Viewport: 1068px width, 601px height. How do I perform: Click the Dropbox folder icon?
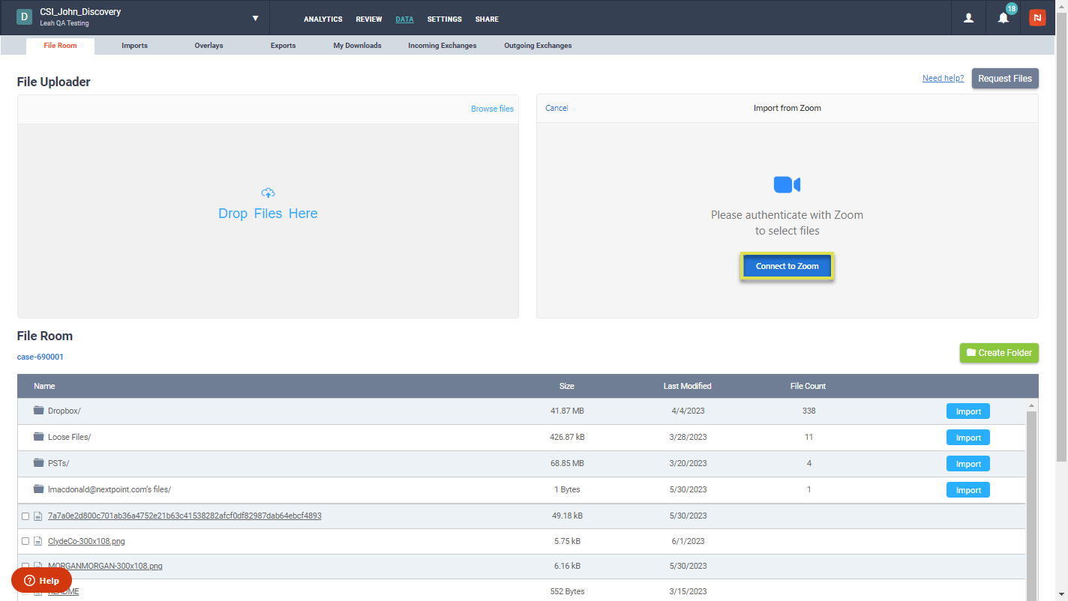[x=39, y=411]
